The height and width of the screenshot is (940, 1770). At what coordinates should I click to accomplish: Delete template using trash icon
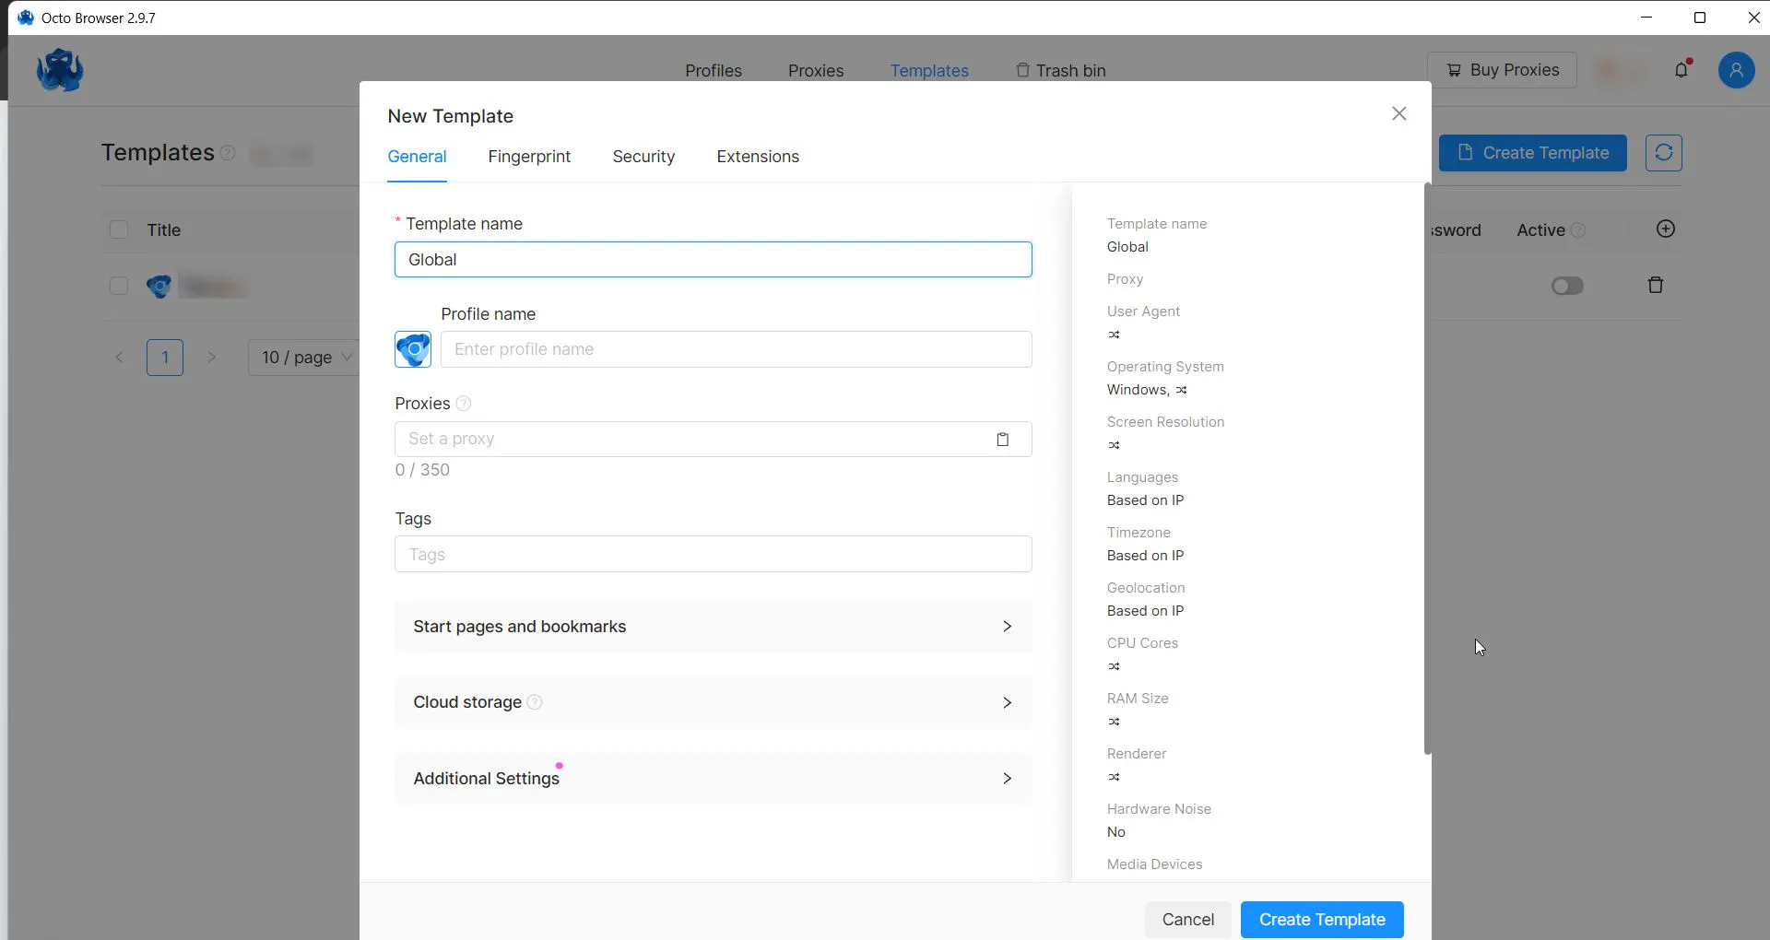pyautogui.click(x=1655, y=286)
